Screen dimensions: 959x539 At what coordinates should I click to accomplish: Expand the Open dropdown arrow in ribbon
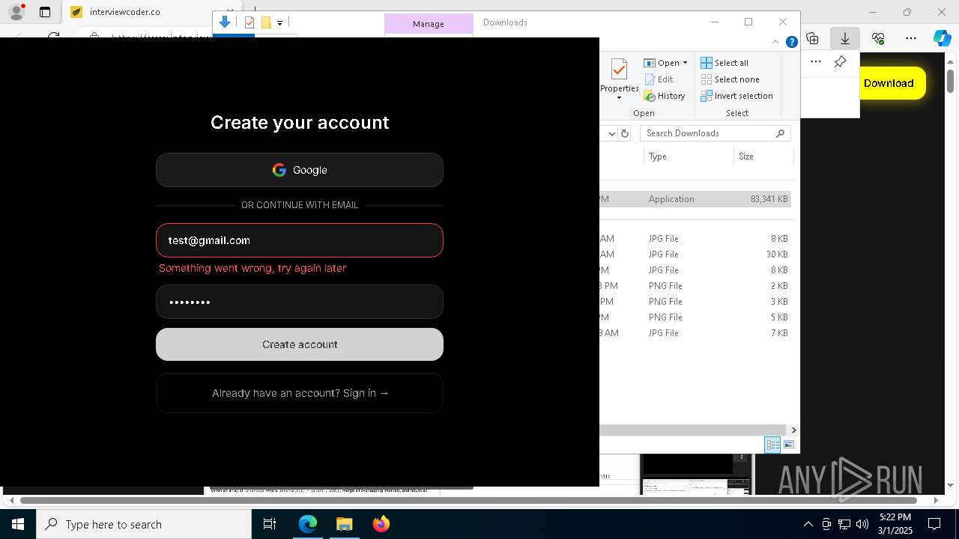click(685, 63)
